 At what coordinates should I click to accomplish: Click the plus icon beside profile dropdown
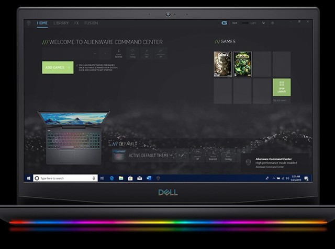pos(105,53)
